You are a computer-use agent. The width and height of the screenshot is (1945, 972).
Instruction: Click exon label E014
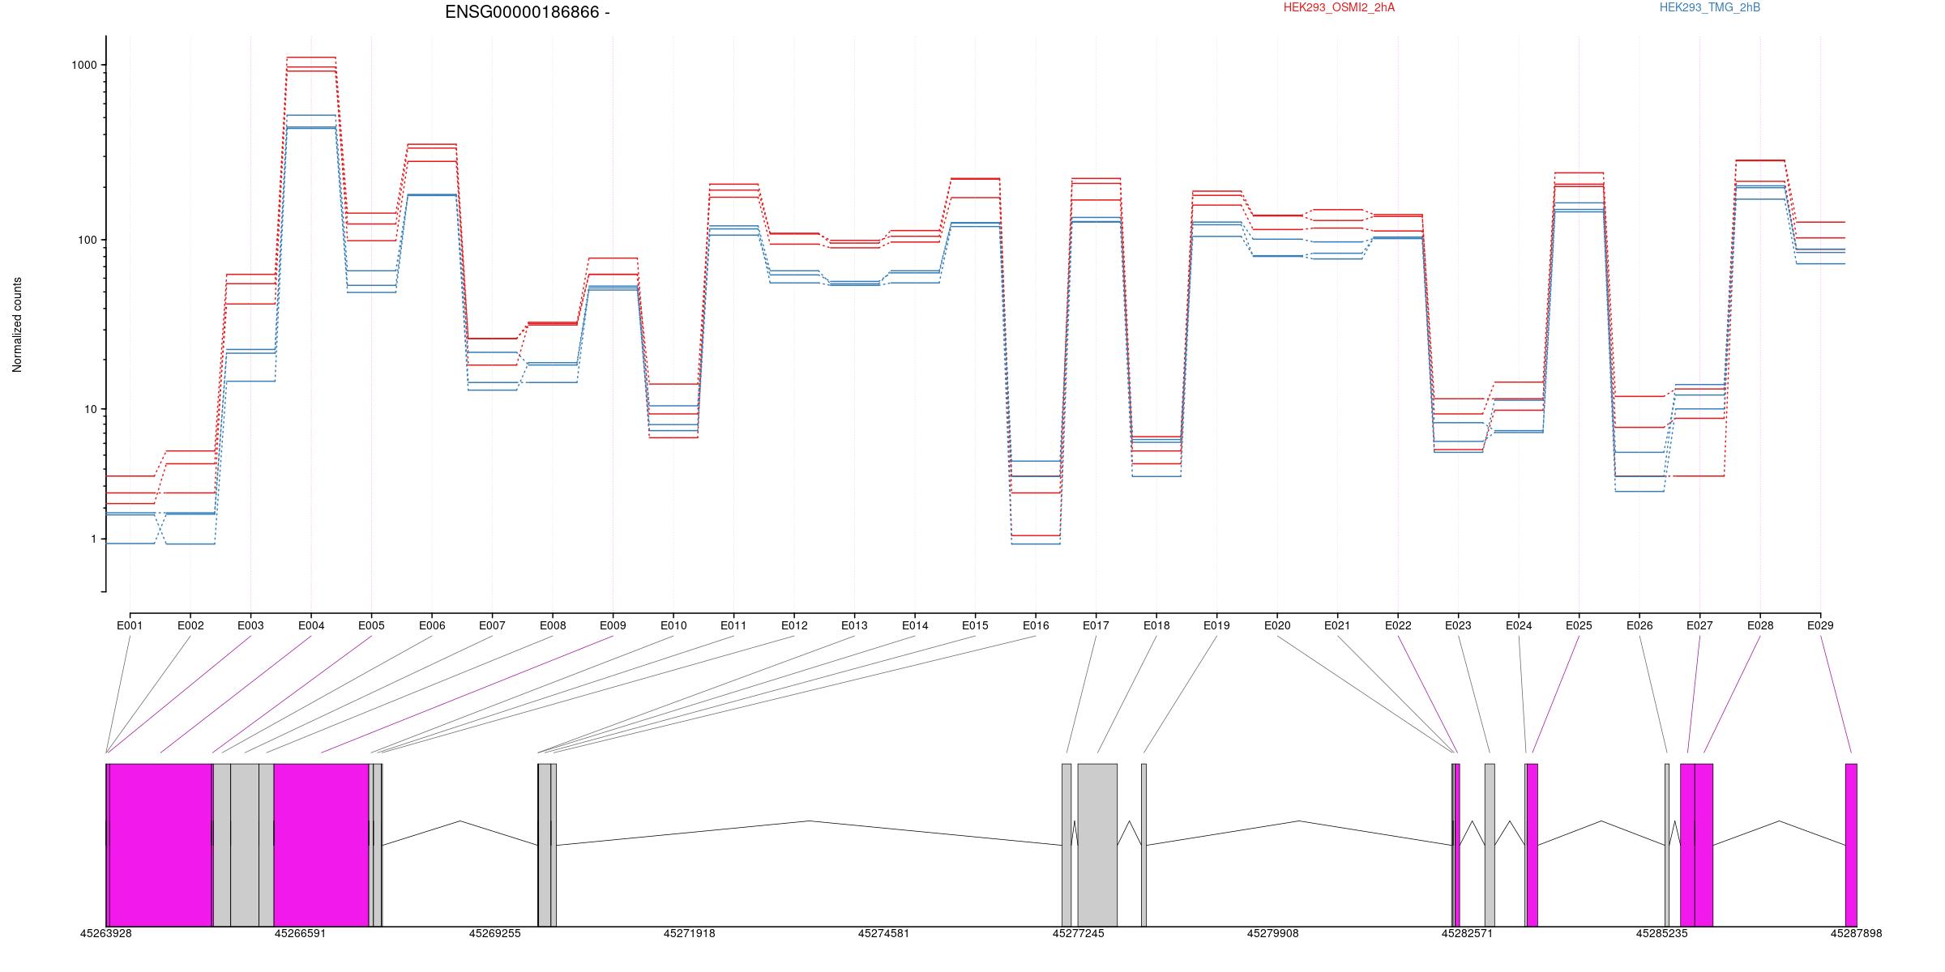[915, 625]
